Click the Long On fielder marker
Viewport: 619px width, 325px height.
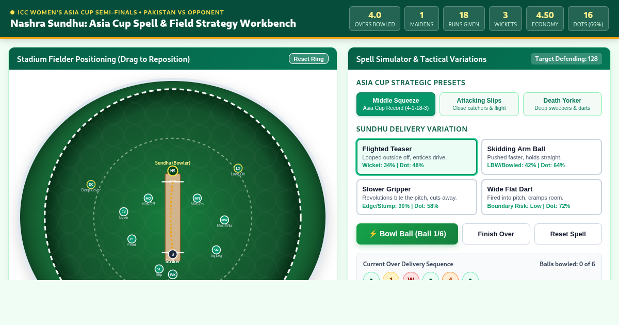point(238,168)
